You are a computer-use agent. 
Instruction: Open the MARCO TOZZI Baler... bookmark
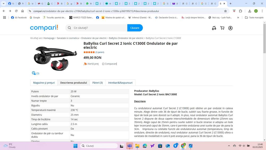click(x=81, y=18)
